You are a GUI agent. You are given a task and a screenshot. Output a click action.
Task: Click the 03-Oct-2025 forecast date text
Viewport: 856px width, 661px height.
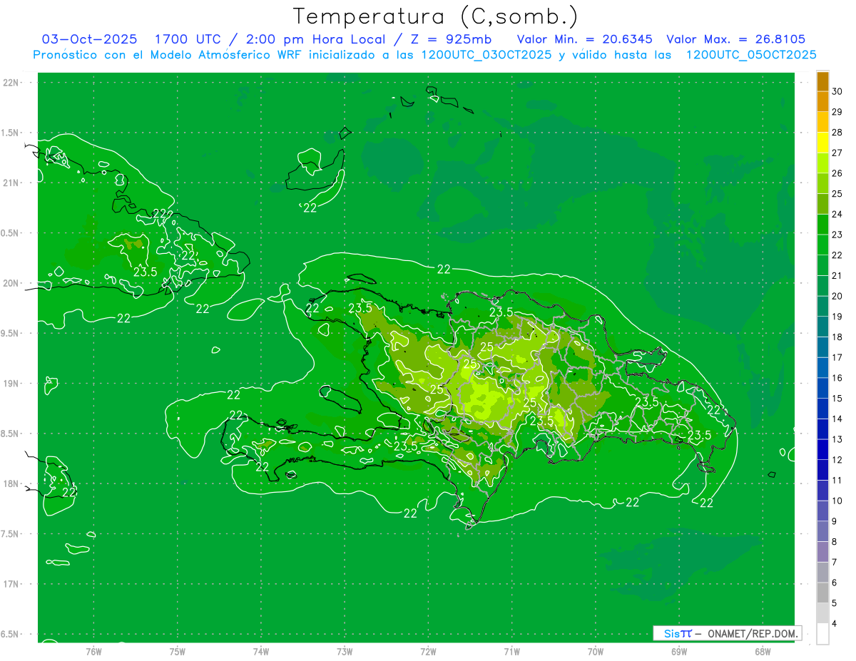pos(88,39)
